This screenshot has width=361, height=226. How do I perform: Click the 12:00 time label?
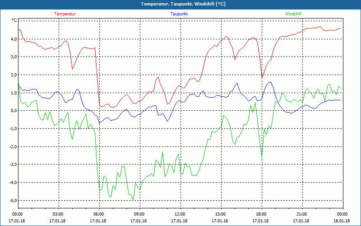180,214
